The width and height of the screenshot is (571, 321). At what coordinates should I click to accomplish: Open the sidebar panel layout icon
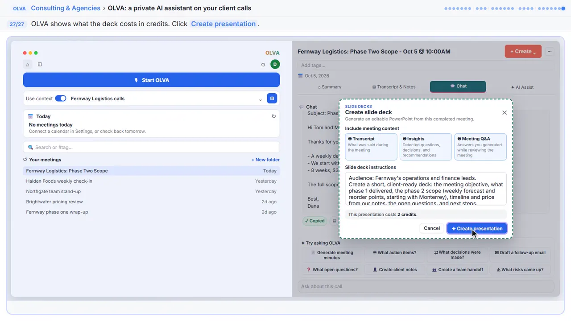pyautogui.click(x=40, y=65)
